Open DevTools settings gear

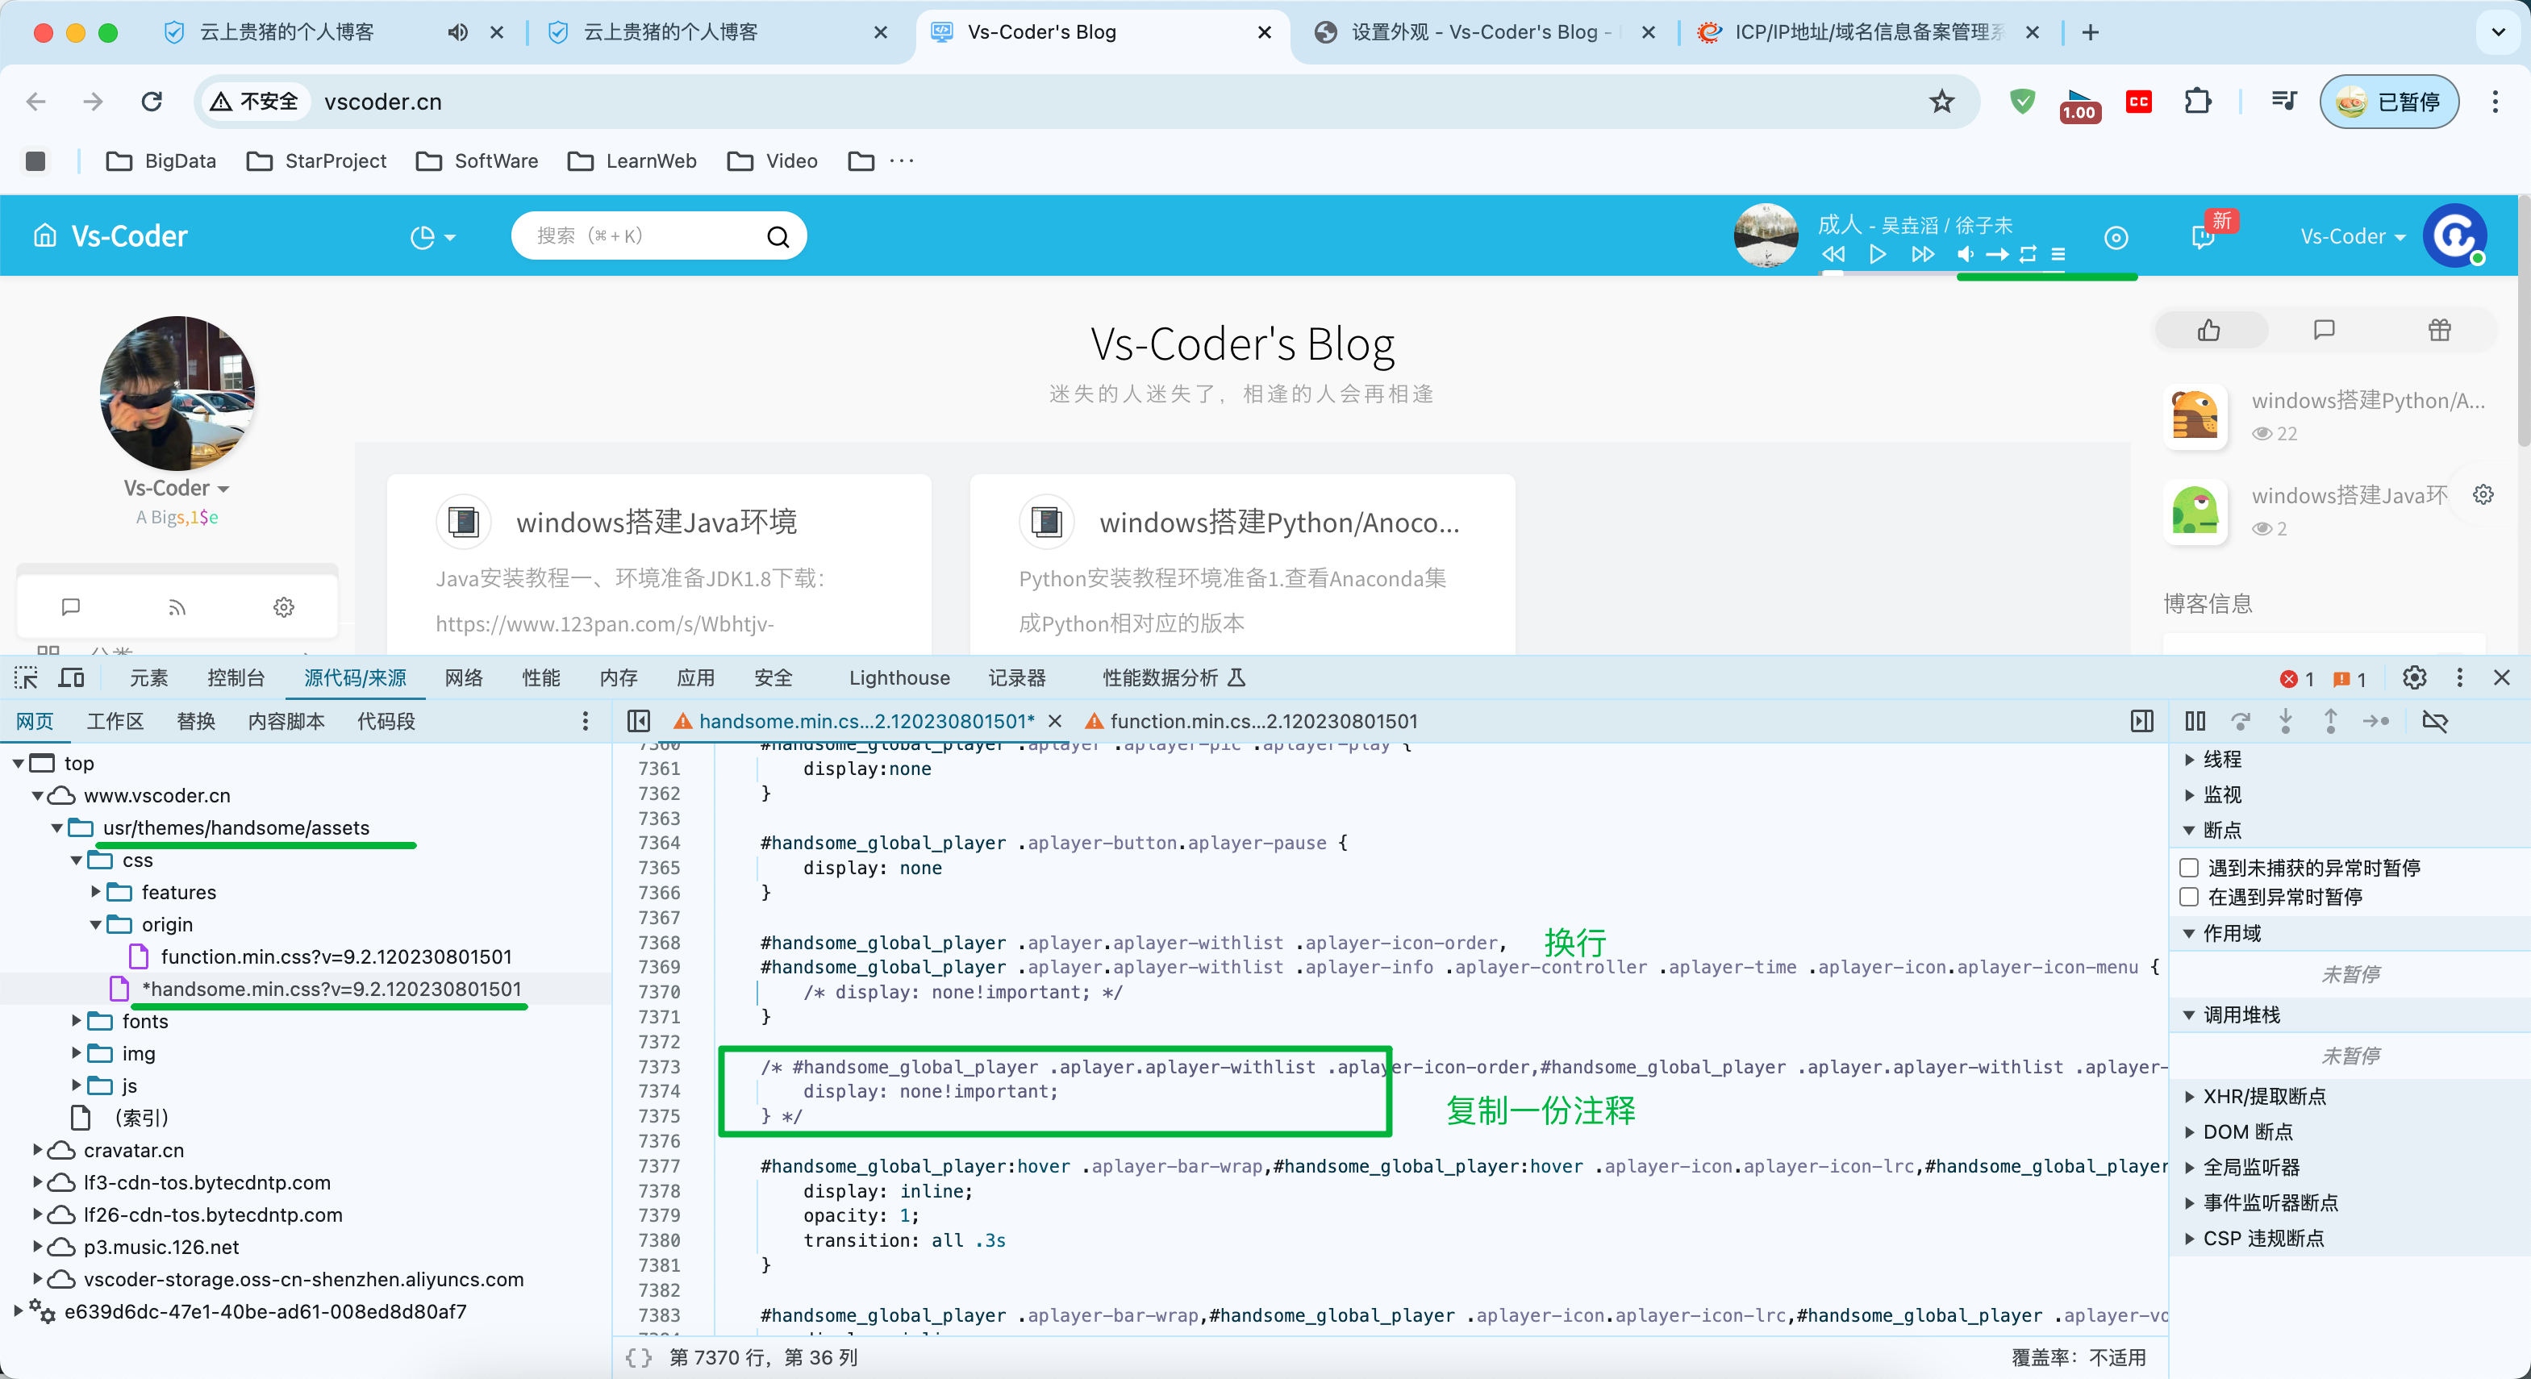click(x=2414, y=677)
